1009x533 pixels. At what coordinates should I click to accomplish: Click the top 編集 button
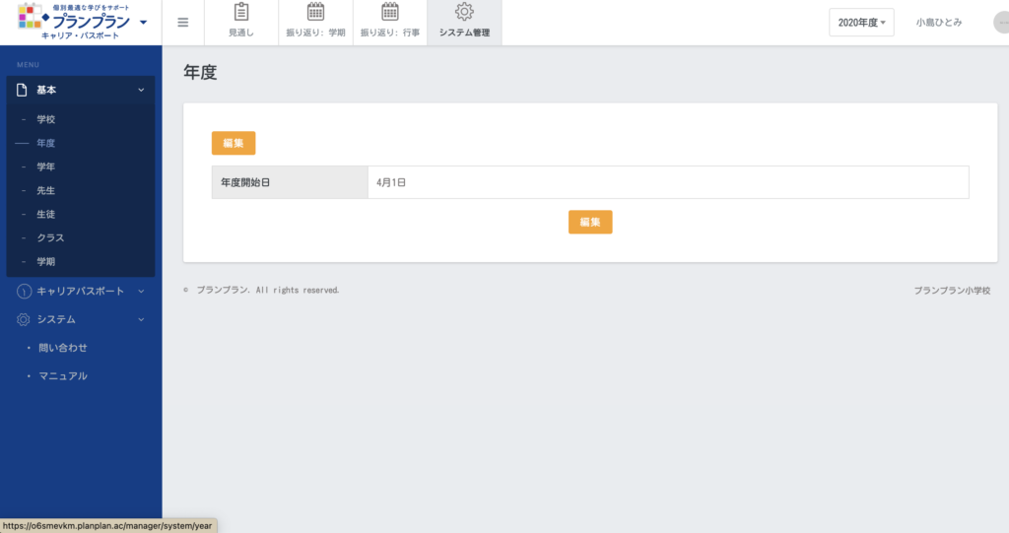pyautogui.click(x=234, y=143)
